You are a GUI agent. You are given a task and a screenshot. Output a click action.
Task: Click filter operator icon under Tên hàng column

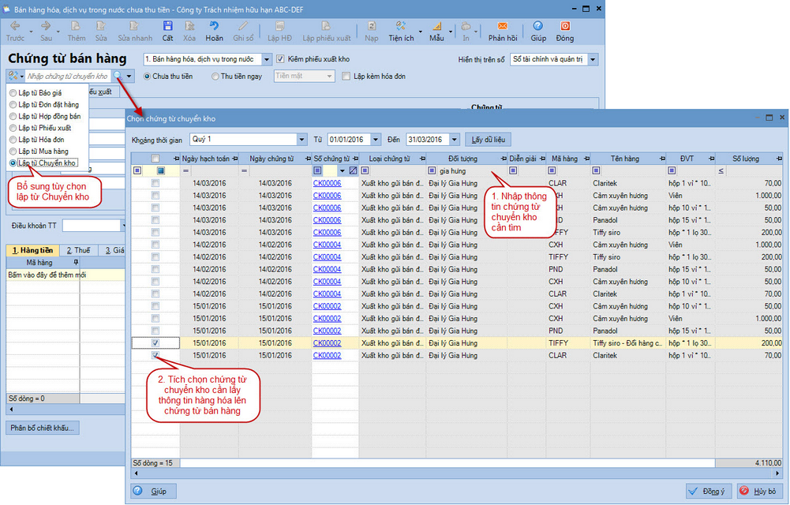[596, 171]
